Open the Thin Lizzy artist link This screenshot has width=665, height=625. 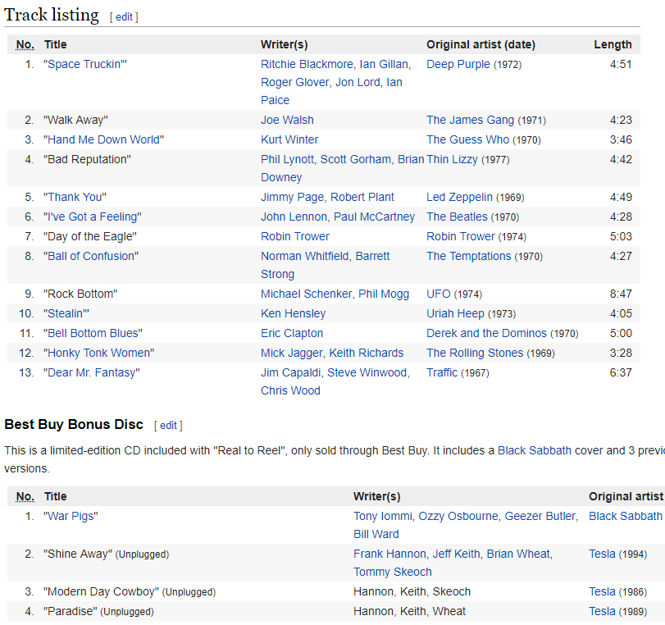(452, 160)
